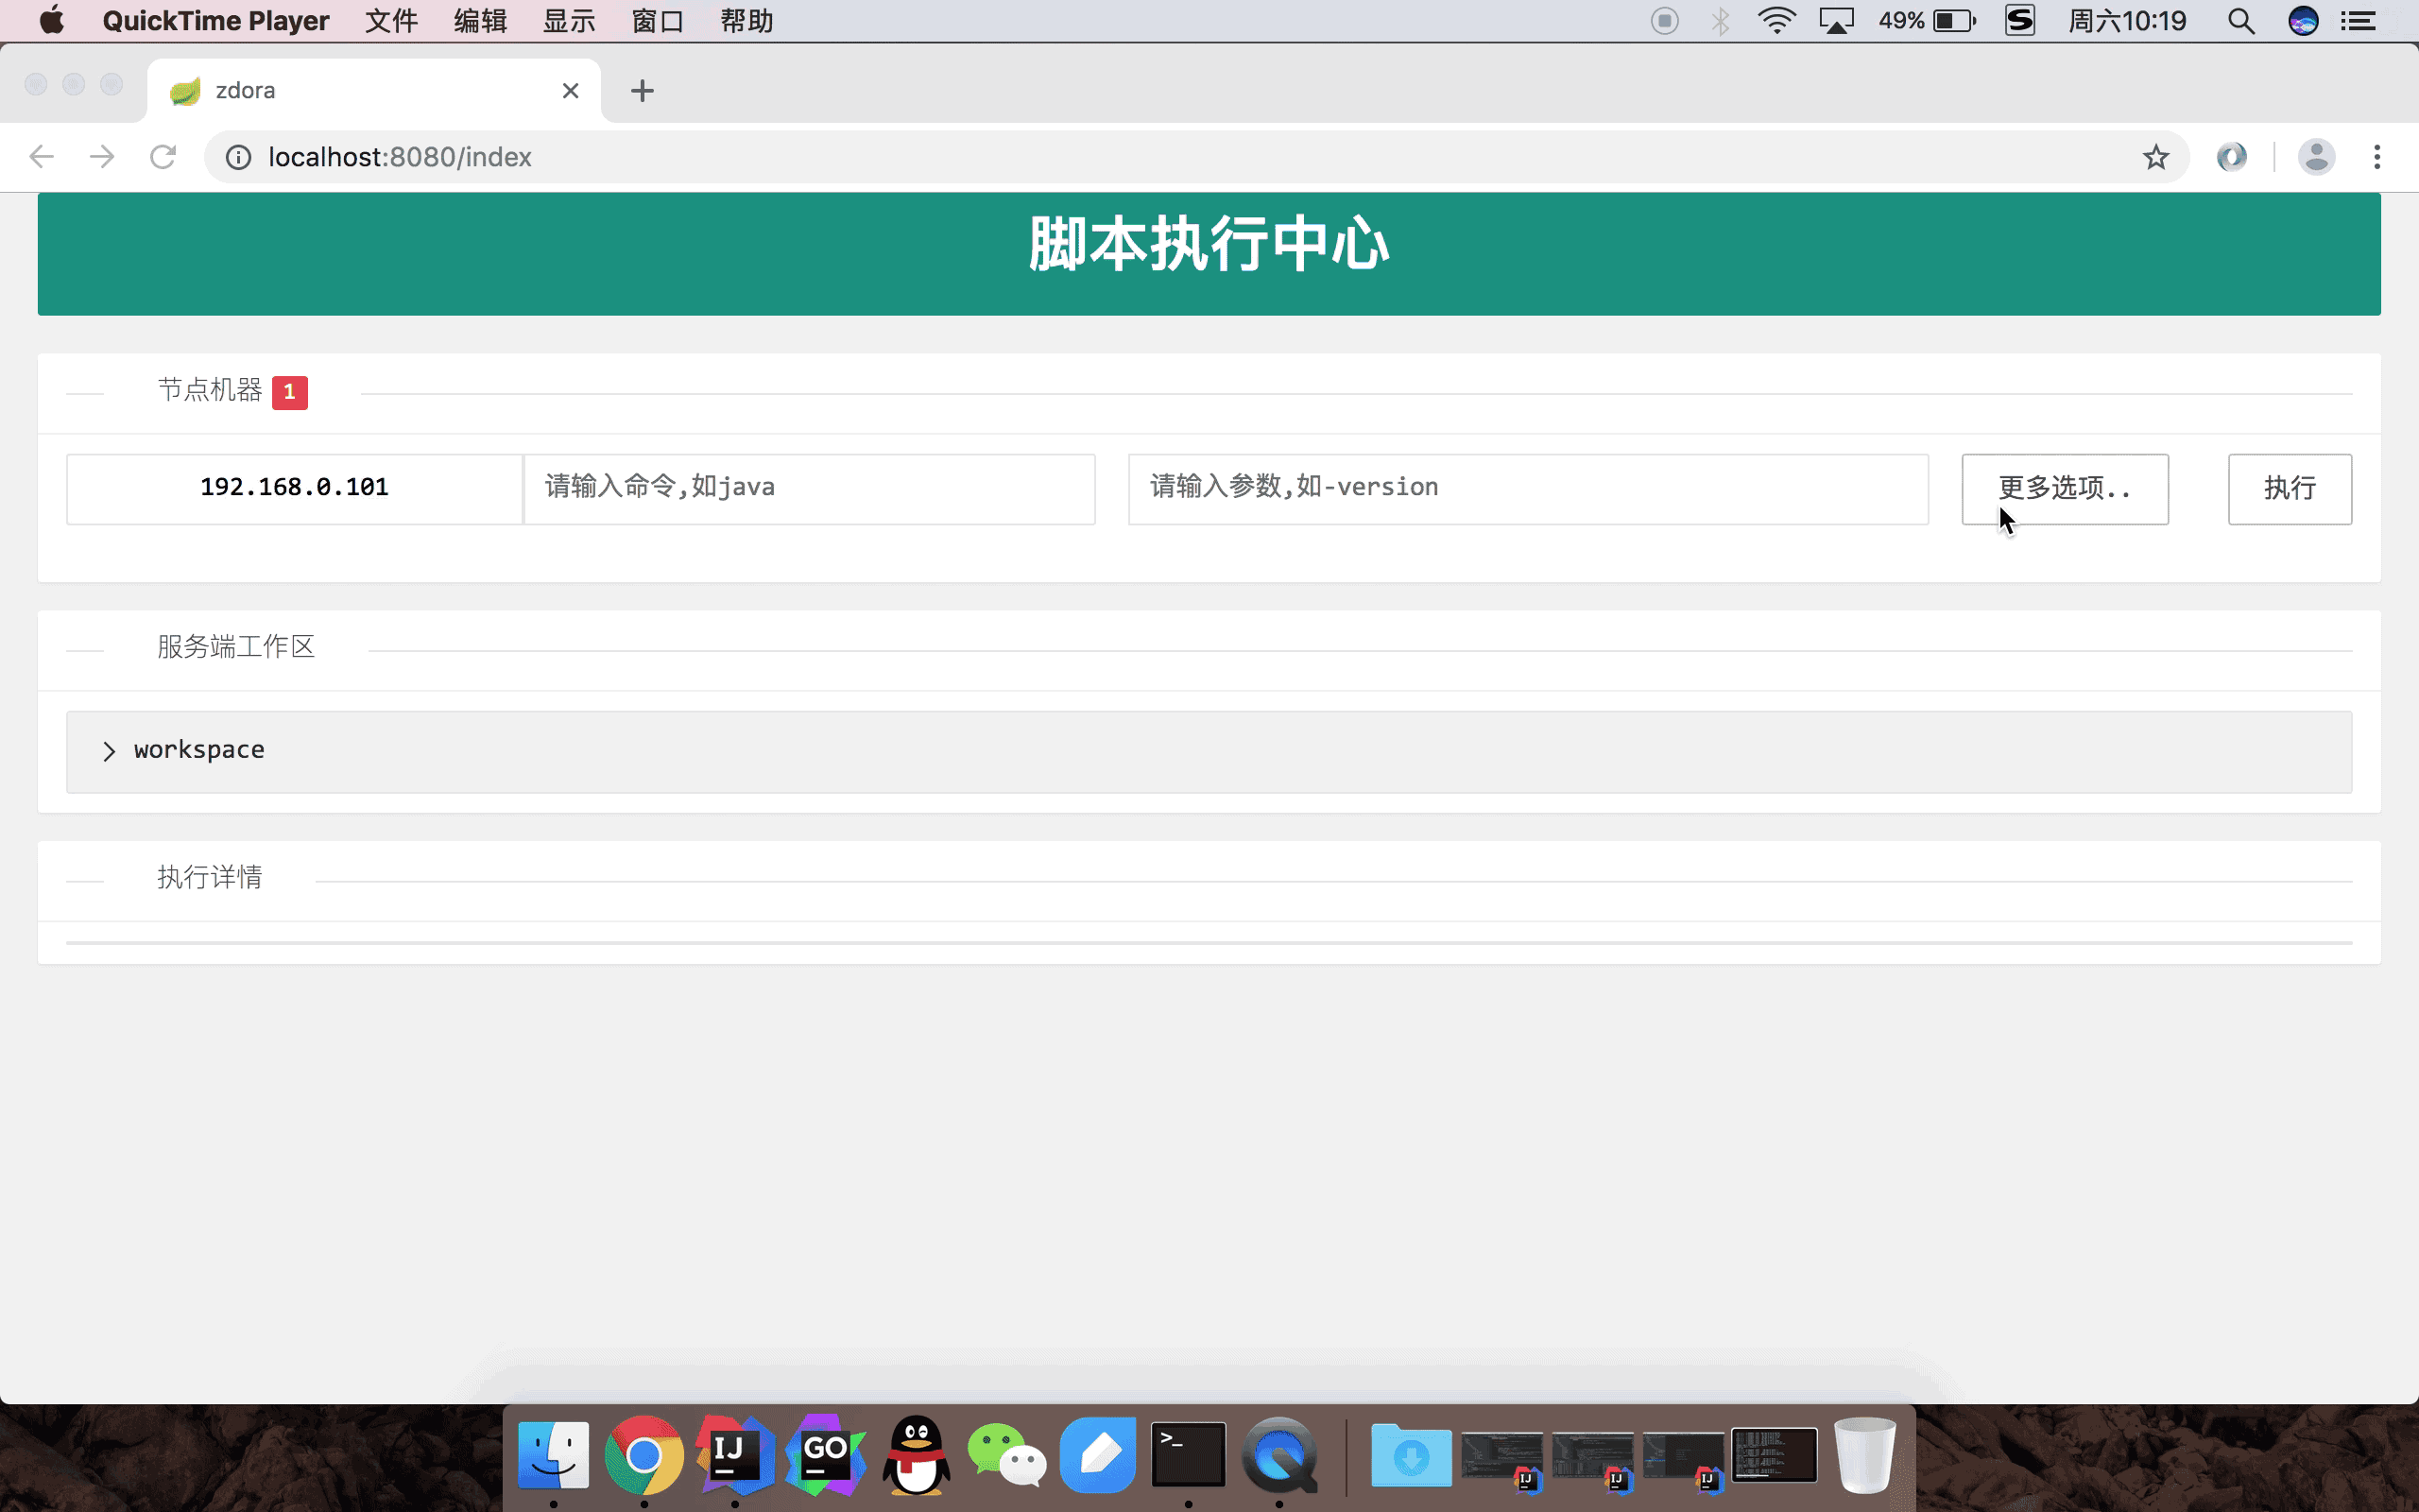2419x1512 pixels.
Task: Bookmark page with the star icon
Action: click(x=2155, y=157)
